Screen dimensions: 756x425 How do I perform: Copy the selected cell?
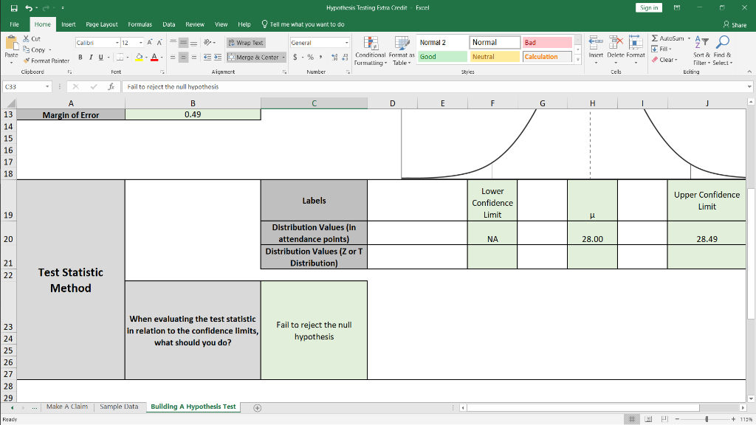pyautogui.click(x=34, y=49)
